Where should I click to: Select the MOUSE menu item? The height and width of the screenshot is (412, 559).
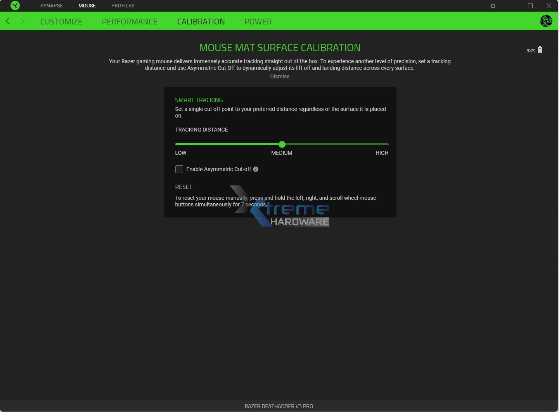[87, 5]
